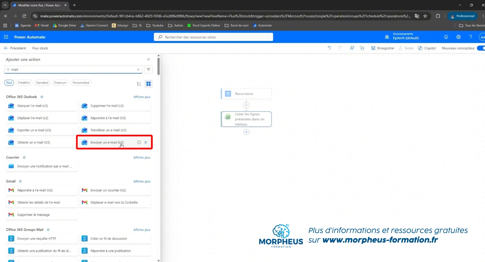The width and height of the screenshot is (485, 262).
Task: Select the Standard filter tab
Action: coord(42,83)
